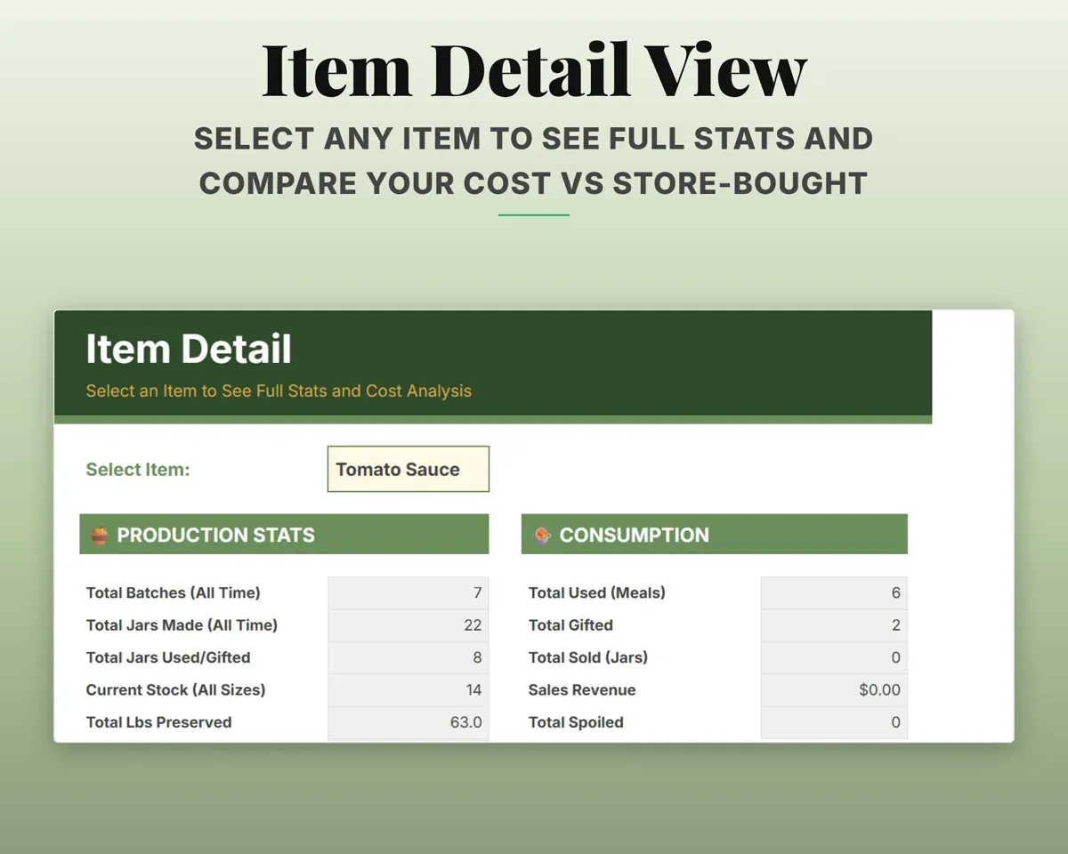Click the Current Stock value 14
This screenshot has height=854, width=1068.
pos(409,689)
